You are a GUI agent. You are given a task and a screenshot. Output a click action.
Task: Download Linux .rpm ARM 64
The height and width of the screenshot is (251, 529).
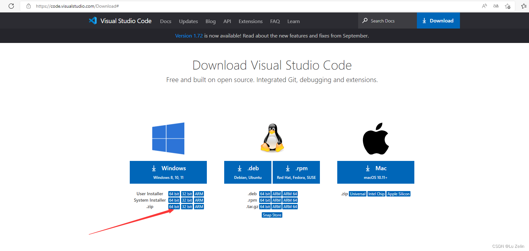(x=290, y=200)
